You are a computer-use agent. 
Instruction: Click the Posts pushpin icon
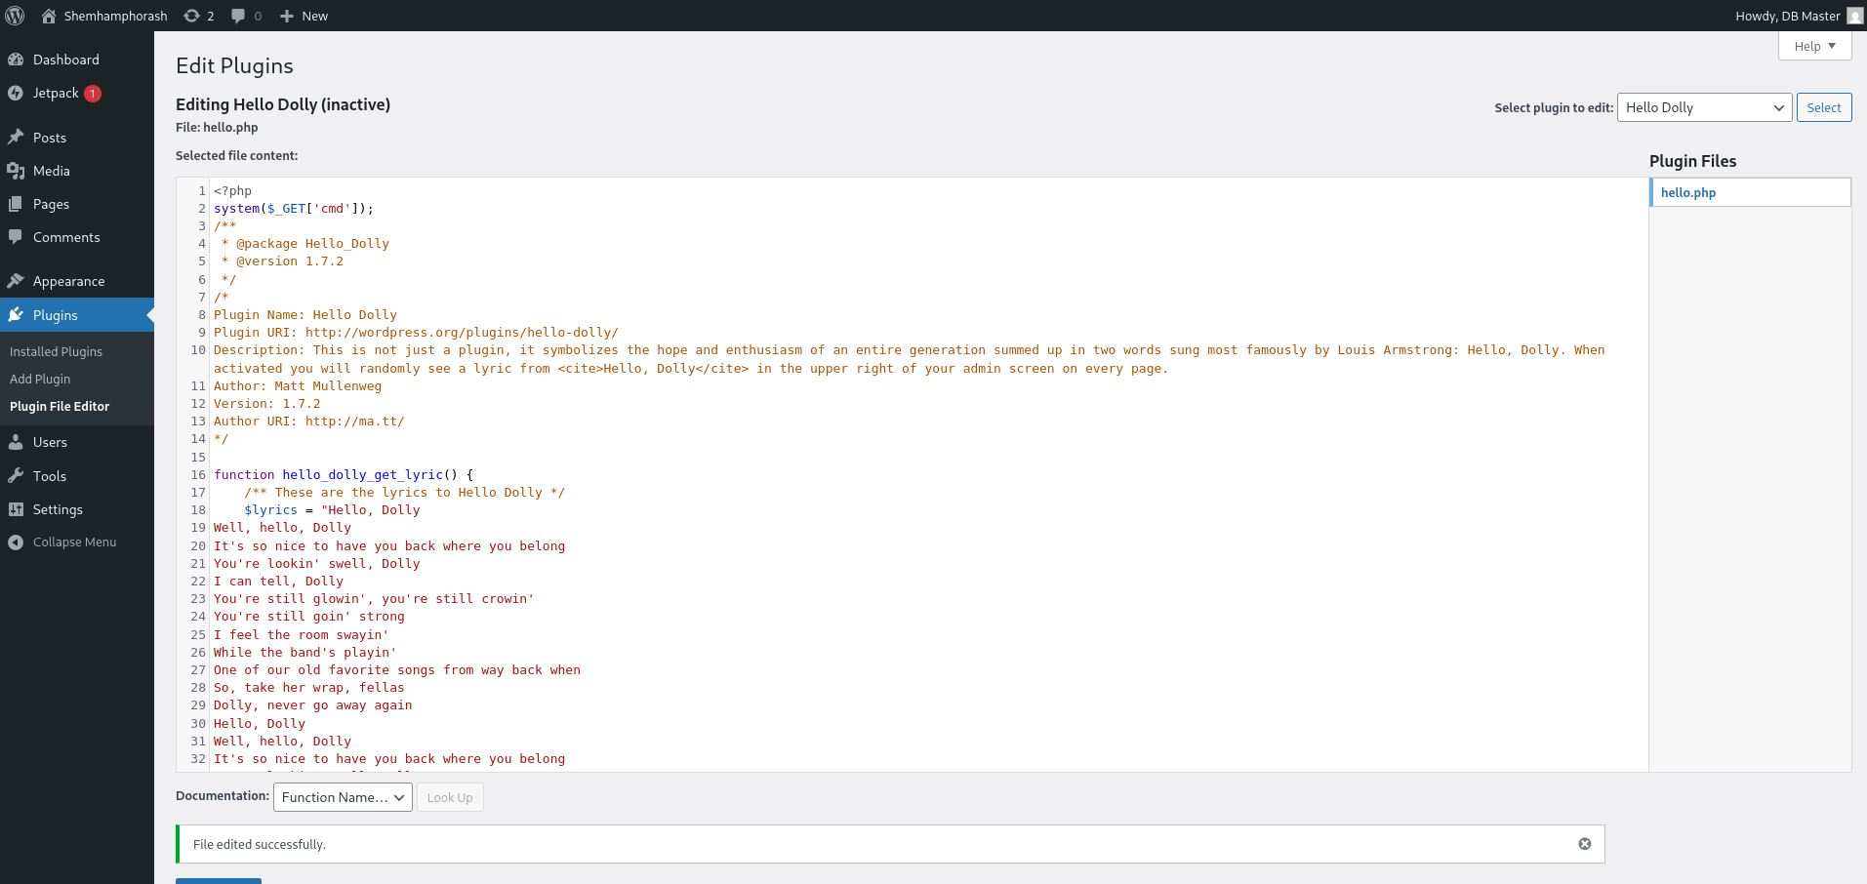click(x=16, y=138)
